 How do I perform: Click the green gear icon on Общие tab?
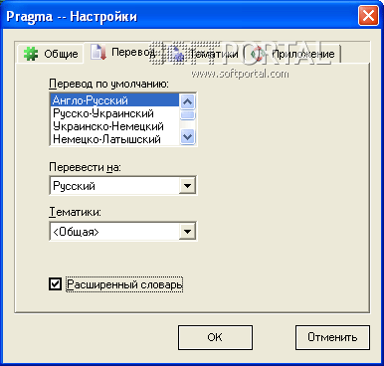(31, 54)
